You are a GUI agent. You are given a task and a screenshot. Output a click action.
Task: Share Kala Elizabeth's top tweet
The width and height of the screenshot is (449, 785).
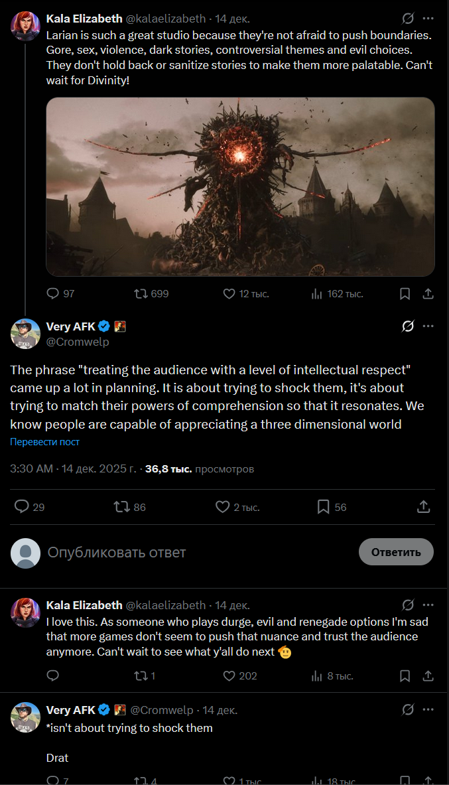(428, 293)
